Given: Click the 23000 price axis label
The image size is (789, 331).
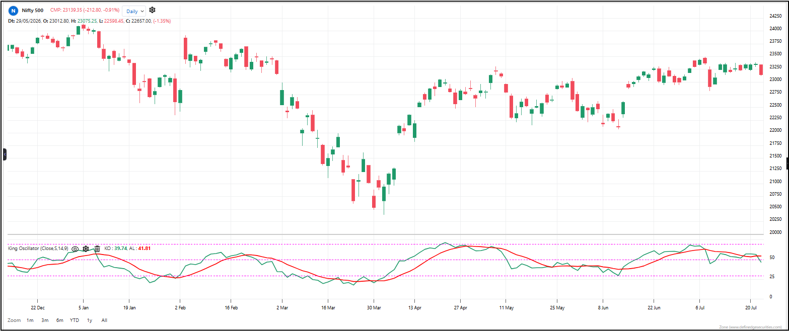Looking at the screenshot, I should coord(775,79).
